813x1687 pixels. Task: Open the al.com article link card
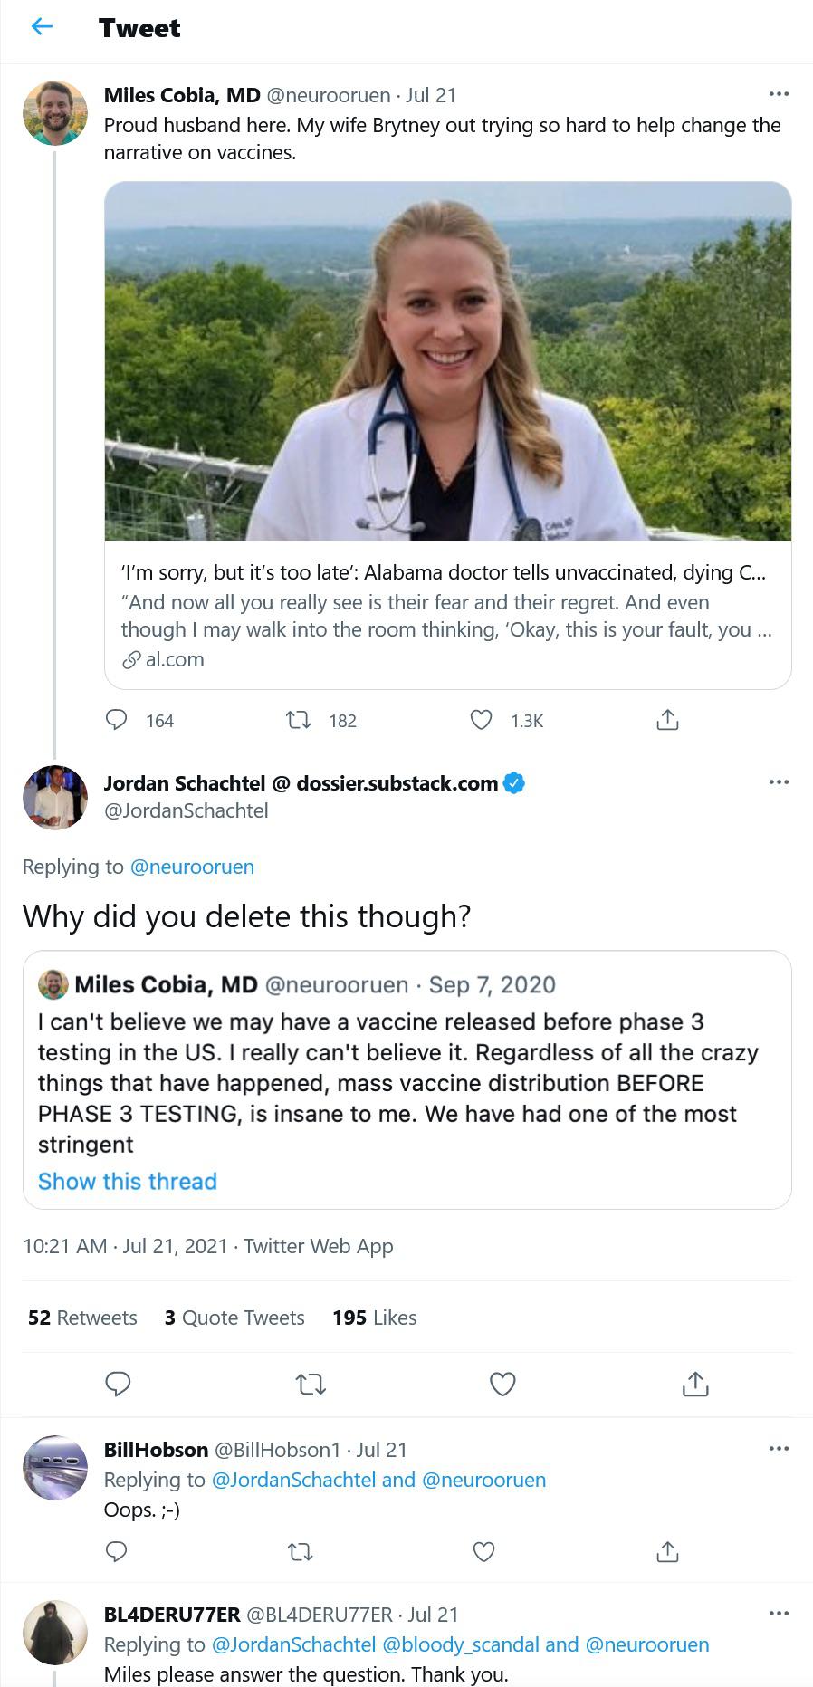(x=447, y=616)
